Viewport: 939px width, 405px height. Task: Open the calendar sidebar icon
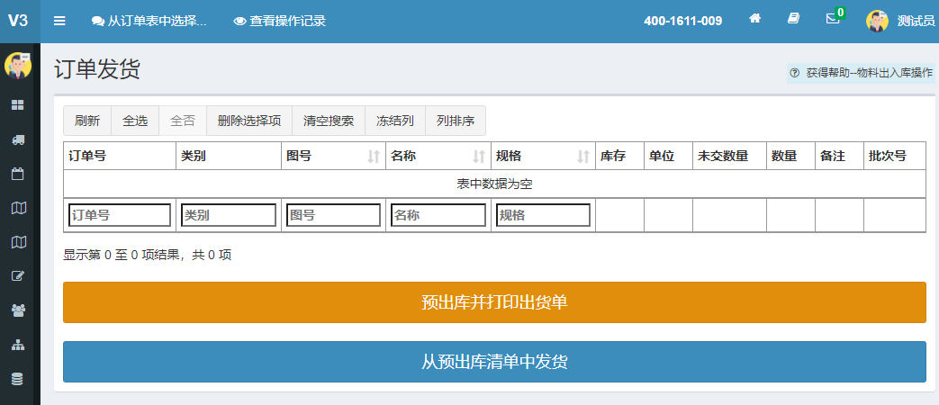(18, 174)
